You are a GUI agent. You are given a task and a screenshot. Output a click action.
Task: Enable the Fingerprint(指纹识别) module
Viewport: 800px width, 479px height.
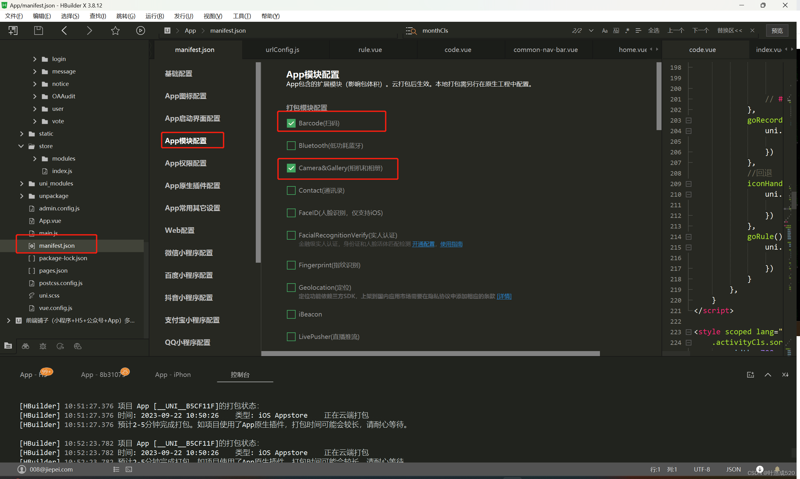coord(291,265)
